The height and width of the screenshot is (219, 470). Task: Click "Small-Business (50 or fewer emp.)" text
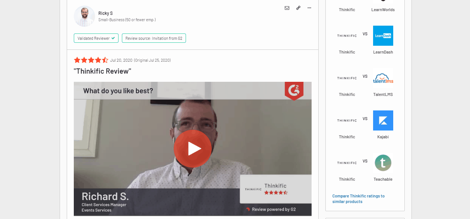(127, 20)
